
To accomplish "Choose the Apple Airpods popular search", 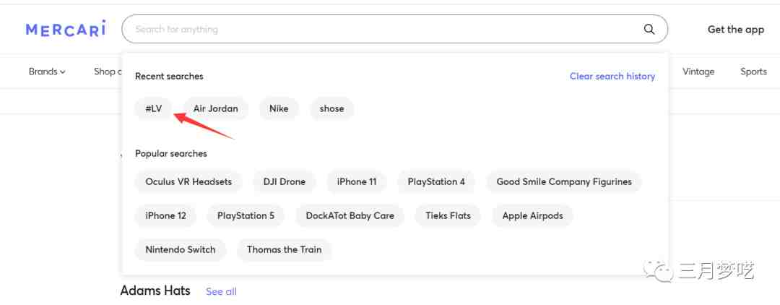I will 532,215.
